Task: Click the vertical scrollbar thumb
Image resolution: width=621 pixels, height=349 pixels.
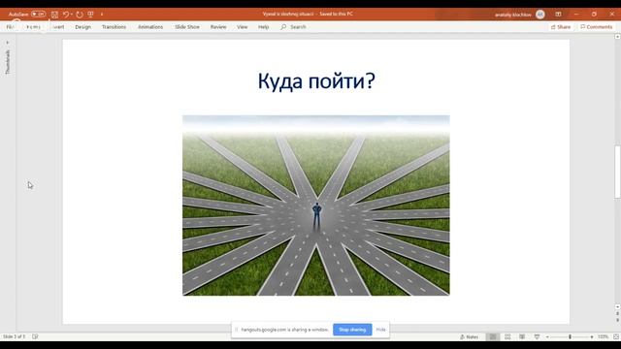Action: point(617,172)
